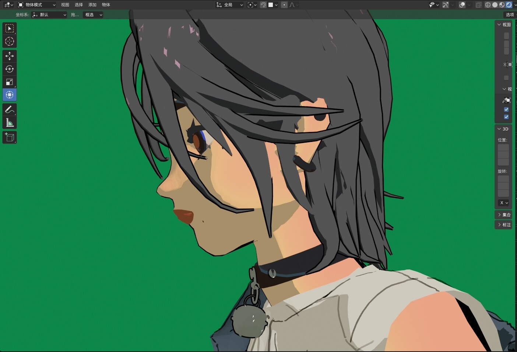Open the editor type selector
Image resolution: width=517 pixels, height=352 pixels.
click(8, 5)
